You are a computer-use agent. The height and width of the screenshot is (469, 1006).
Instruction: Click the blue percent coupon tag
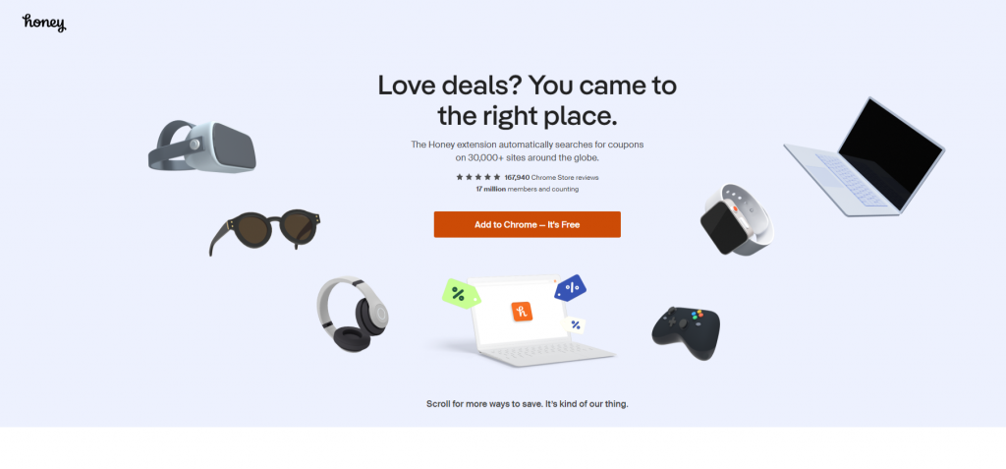point(571,287)
